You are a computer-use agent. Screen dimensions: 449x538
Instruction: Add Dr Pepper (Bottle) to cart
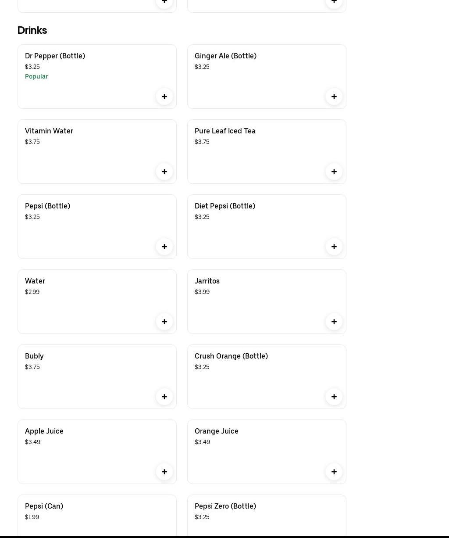pyautogui.click(x=164, y=97)
